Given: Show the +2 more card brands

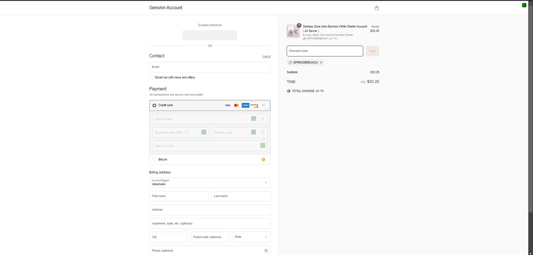Looking at the screenshot, I should click(263, 105).
